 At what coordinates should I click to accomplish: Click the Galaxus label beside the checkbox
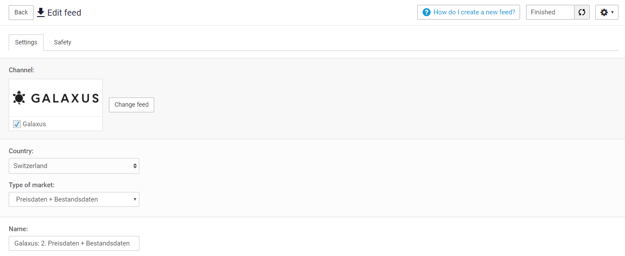point(34,124)
